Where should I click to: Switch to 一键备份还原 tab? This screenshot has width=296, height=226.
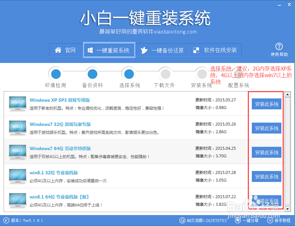(162, 50)
